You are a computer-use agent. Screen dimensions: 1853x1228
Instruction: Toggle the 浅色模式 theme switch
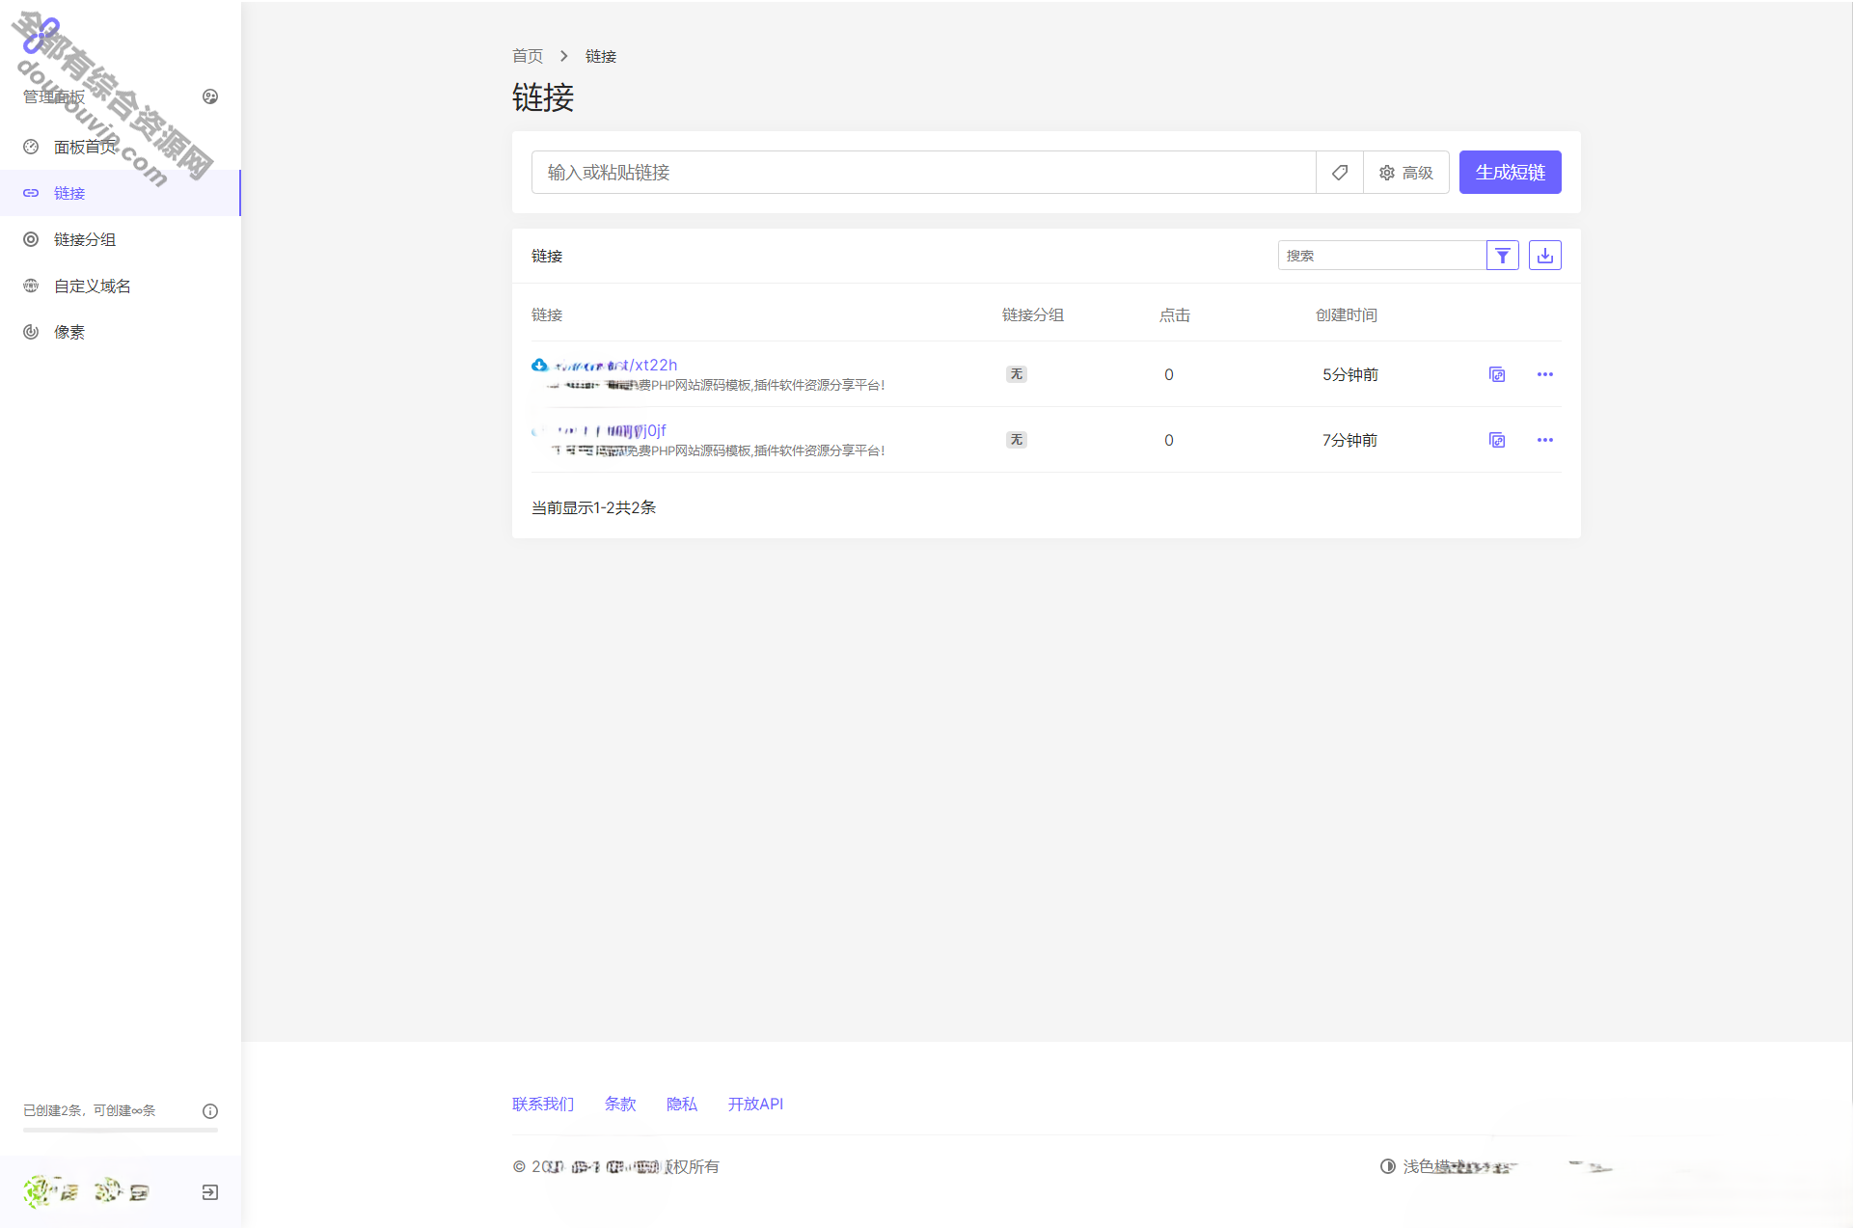[1425, 1166]
